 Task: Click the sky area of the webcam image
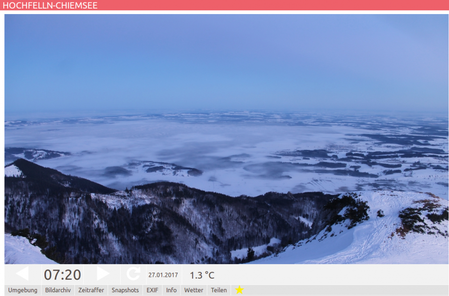click(224, 61)
